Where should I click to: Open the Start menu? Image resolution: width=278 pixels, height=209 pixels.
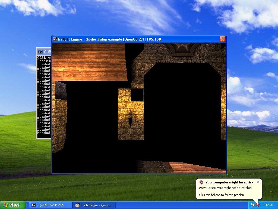[13, 205]
